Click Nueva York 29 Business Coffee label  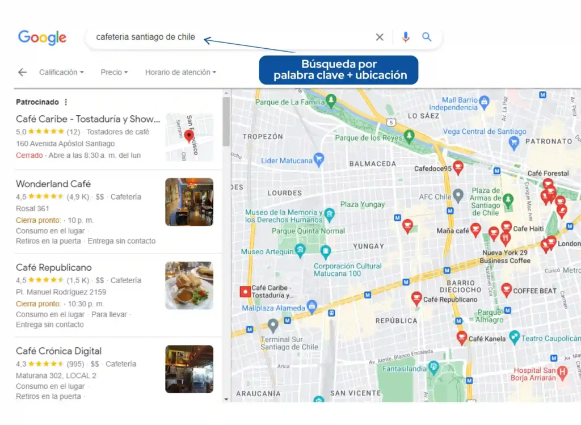click(x=504, y=256)
